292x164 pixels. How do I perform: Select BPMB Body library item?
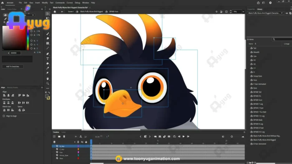[258, 120]
